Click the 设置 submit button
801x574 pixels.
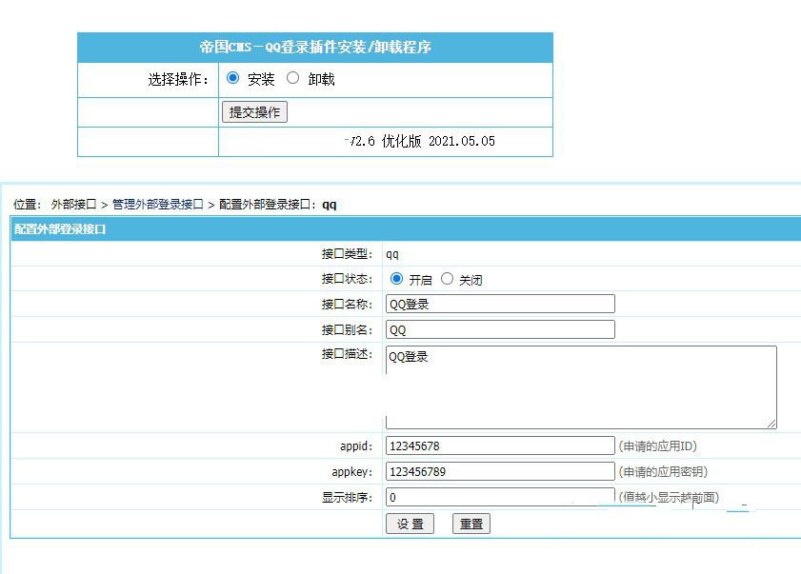410,524
